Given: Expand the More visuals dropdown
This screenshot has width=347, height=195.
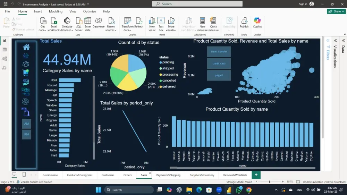Looking at the screenshot, I should [x=171, y=24].
